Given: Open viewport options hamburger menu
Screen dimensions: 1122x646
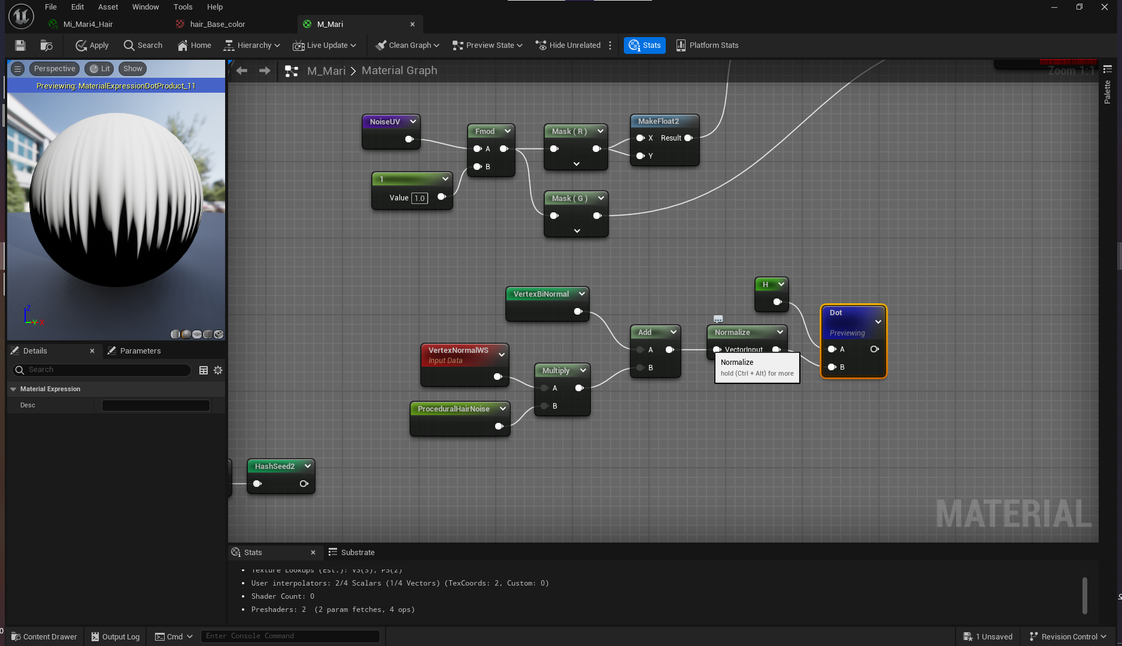Looking at the screenshot, I should (17, 69).
